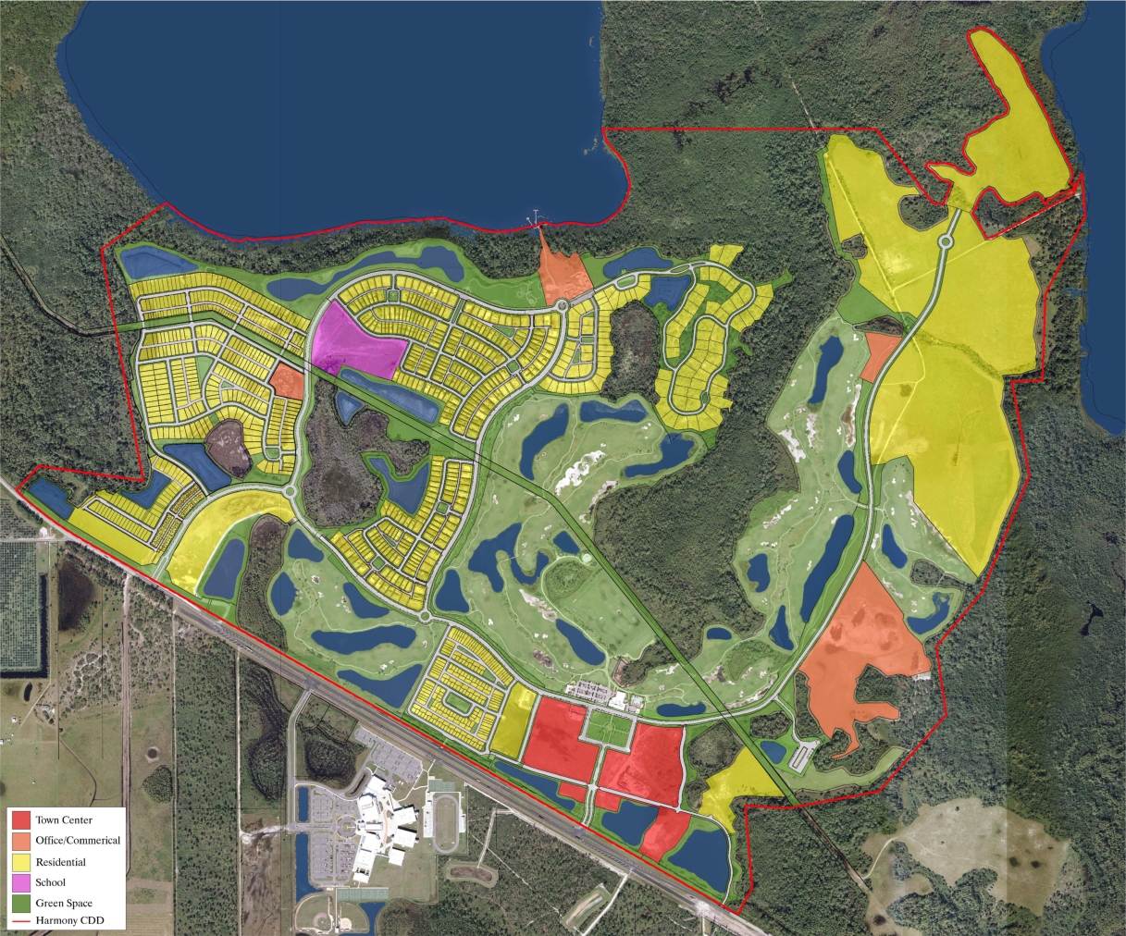The image size is (1126, 936).
Task: Click the red Town Center legend swatch
Action: tap(21, 820)
